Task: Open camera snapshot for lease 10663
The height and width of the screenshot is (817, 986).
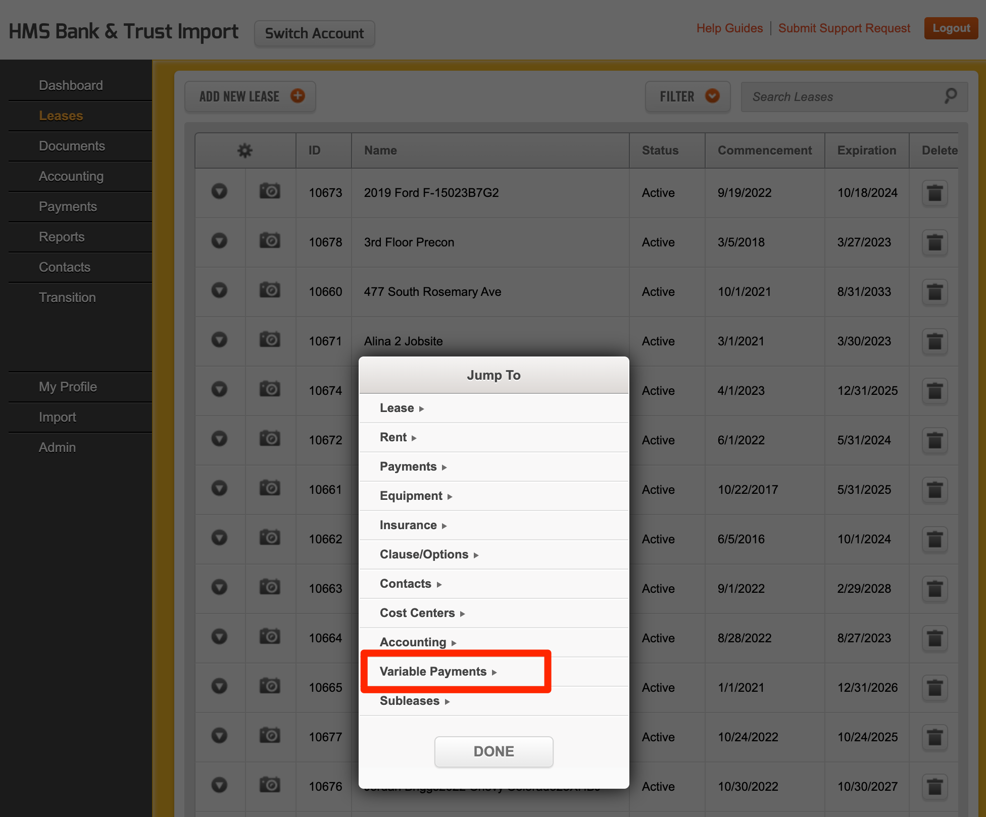Action: pos(270,587)
